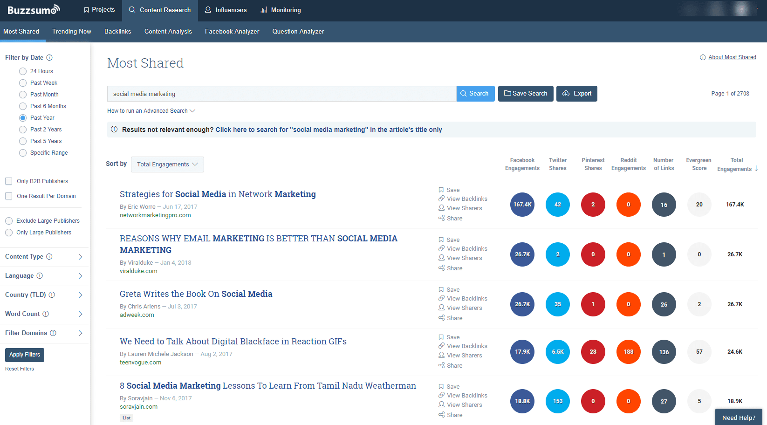Click the Buzzsumo logo

point(34,10)
